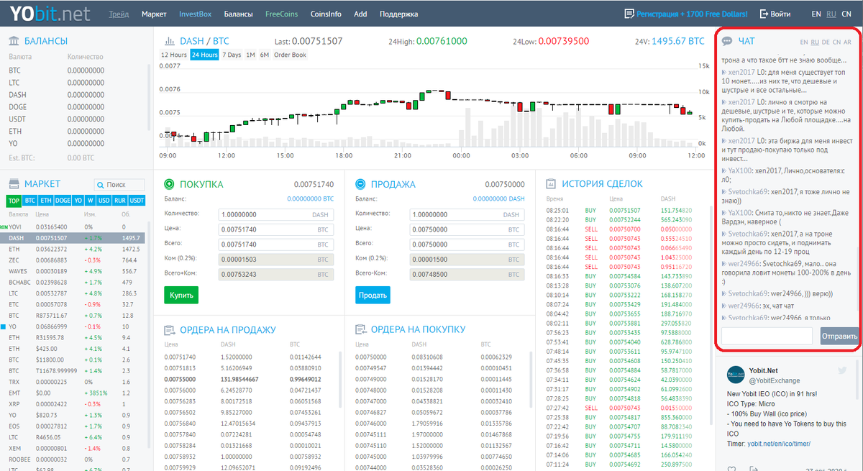Select the DOGE market tab
Screen dimensions: 863x471
(63, 201)
